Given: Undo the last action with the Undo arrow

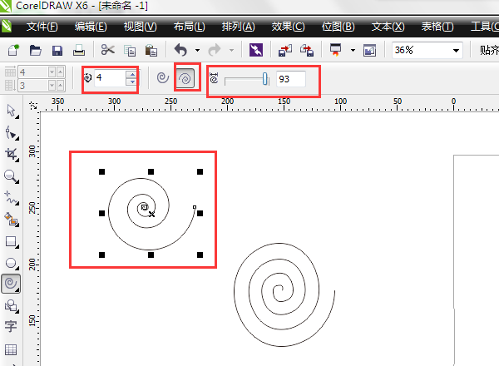Looking at the screenshot, I should 180,50.
